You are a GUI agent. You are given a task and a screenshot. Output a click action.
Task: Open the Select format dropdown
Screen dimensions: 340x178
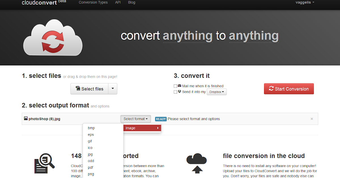pos(135,119)
